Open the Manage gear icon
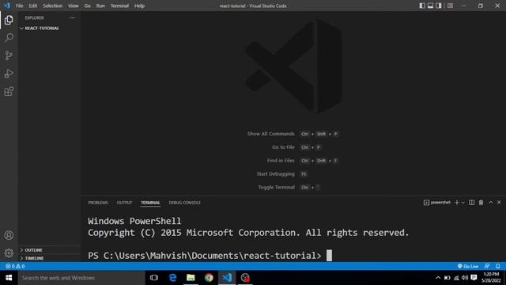The width and height of the screenshot is (506, 285). tap(9, 253)
